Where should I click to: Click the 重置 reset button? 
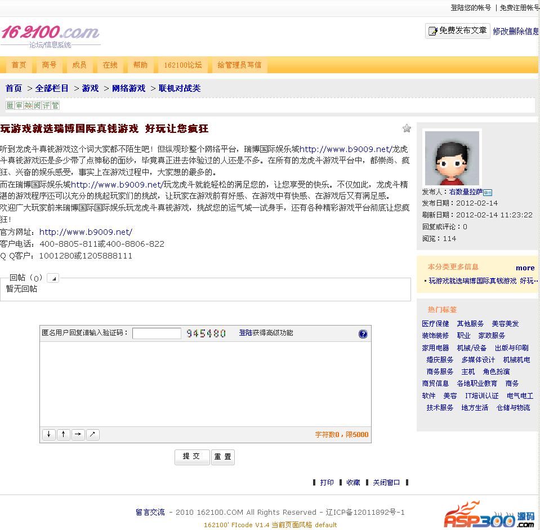pos(223,457)
